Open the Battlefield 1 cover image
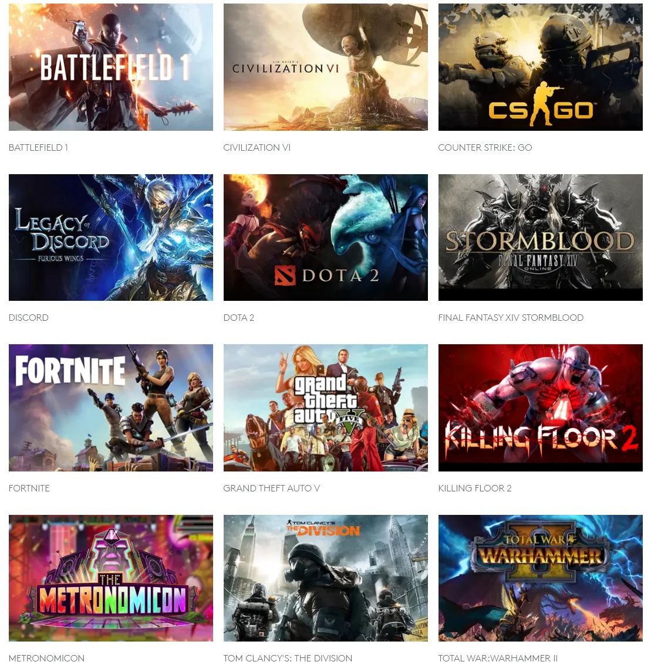 [111, 67]
